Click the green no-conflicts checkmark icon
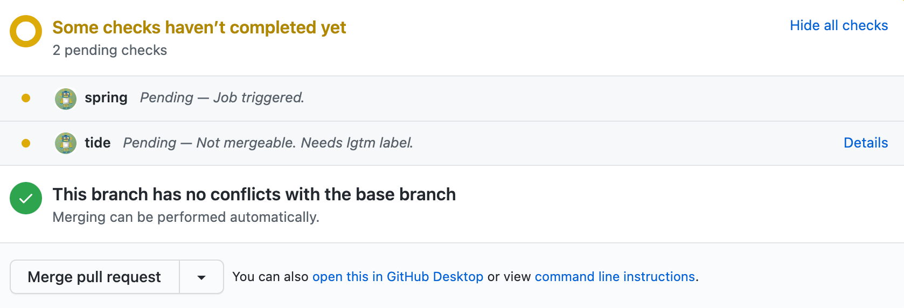This screenshot has width=904, height=308. (26, 198)
